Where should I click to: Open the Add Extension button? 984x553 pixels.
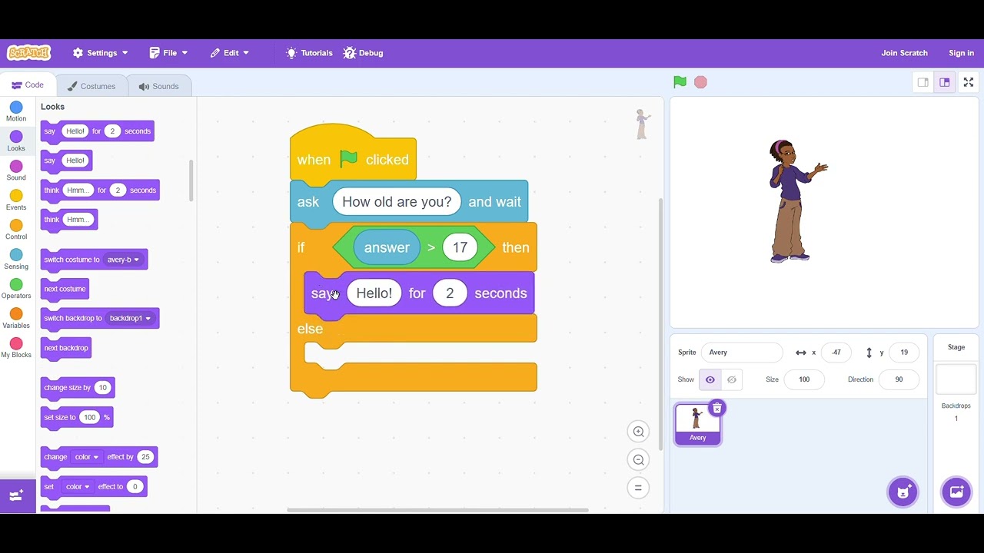point(16,496)
